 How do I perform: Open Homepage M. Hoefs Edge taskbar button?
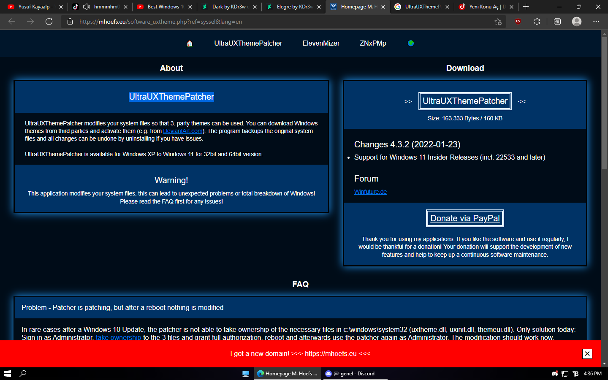(288, 374)
